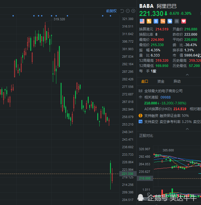Click the 210.000 price tag in comparison chart
The width and height of the screenshot is (201, 205).
145,178
